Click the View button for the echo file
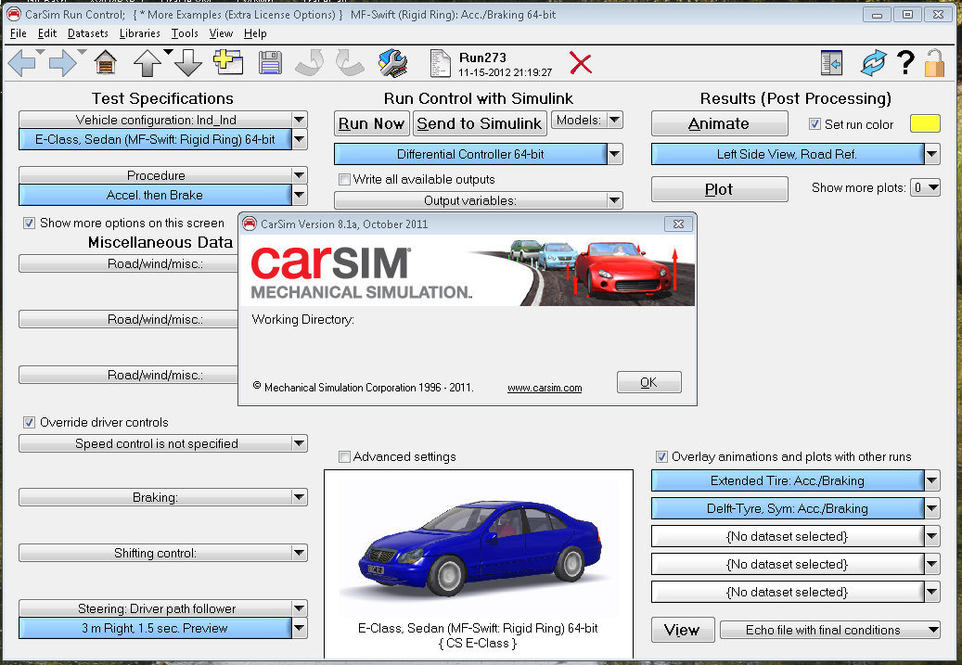The height and width of the screenshot is (665, 962). [682, 630]
